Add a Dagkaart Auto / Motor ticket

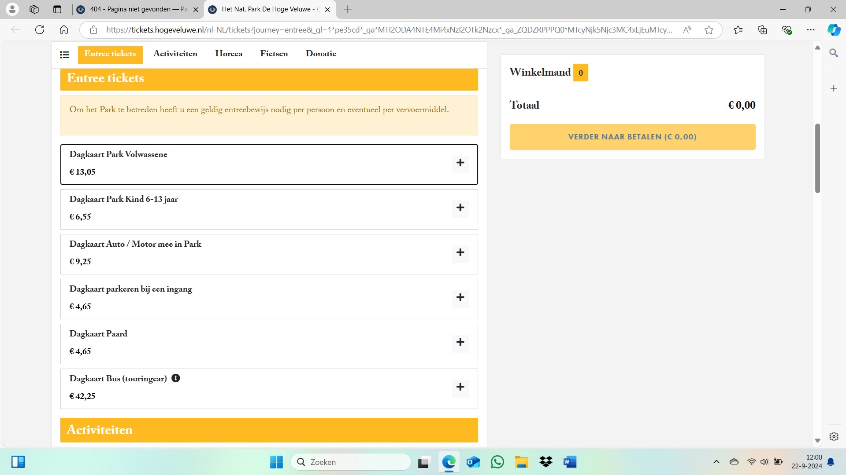(460, 253)
